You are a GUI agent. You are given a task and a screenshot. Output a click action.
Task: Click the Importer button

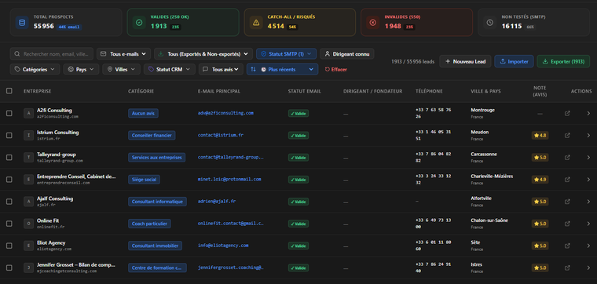point(514,62)
